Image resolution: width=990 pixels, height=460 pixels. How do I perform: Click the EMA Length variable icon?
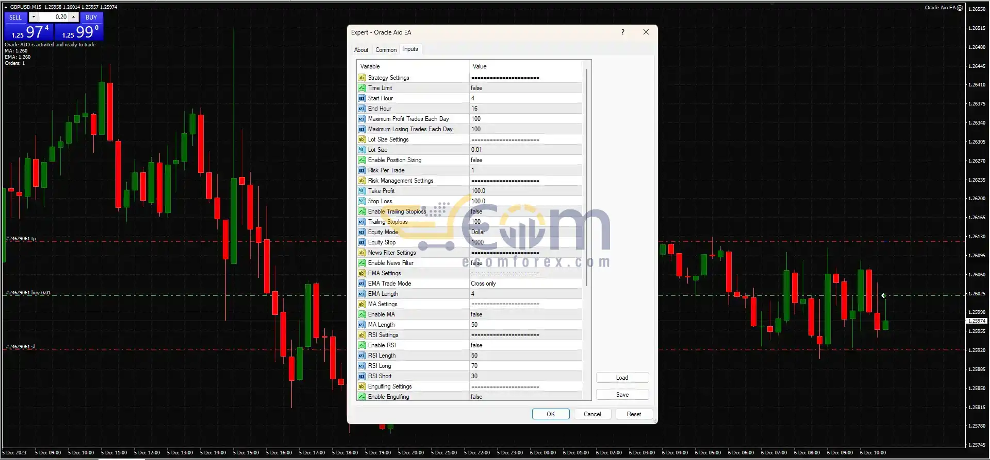pos(361,294)
